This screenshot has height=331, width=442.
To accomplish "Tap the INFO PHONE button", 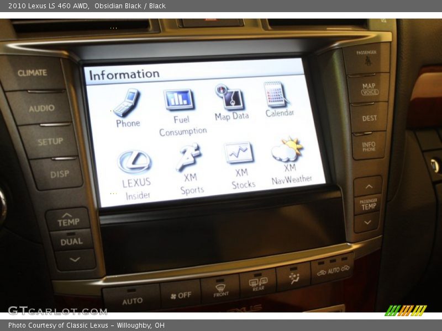I will (x=369, y=146).
